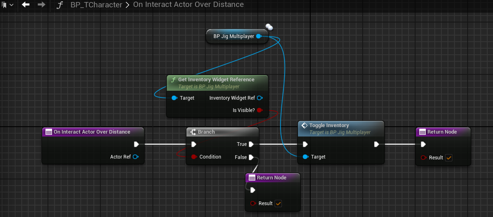Click the Branch False output pin
Image resolution: width=493 pixels, height=217 pixels.
(251, 157)
